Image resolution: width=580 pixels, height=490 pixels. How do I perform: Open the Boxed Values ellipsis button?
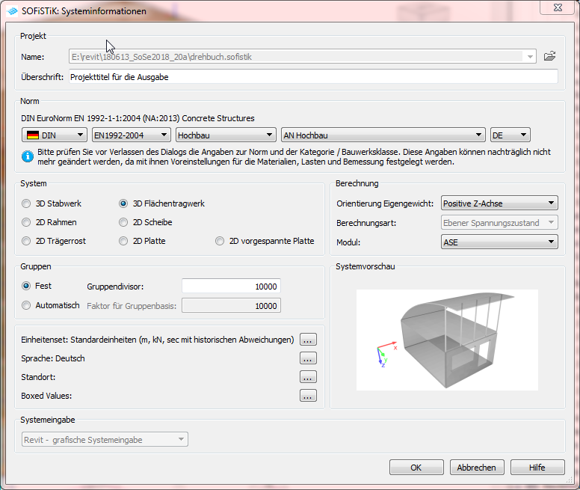pos(308,396)
